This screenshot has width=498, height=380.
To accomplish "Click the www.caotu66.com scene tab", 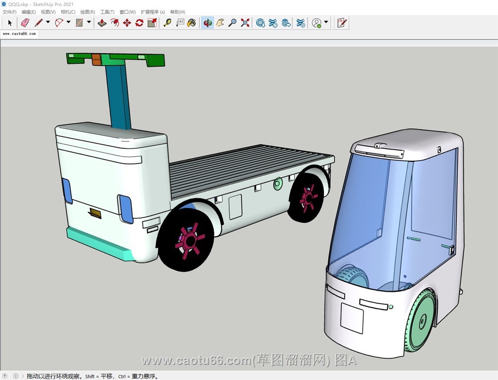I will [x=19, y=34].
